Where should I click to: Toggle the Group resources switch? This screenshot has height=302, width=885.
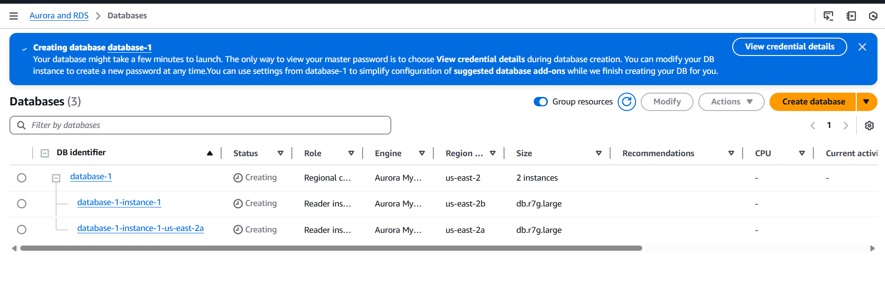click(540, 102)
